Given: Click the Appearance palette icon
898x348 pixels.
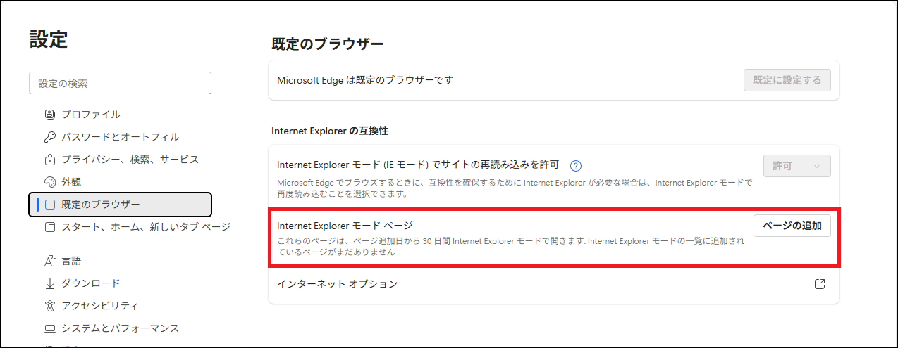Looking at the screenshot, I should [x=49, y=182].
